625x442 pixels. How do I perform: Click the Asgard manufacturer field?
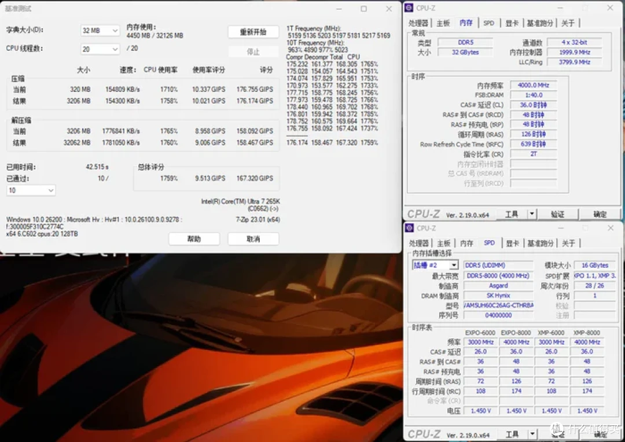point(498,286)
